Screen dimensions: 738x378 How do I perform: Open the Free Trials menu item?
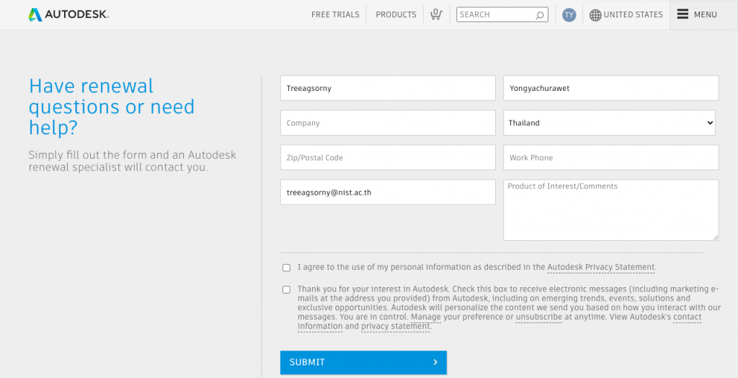pos(335,14)
